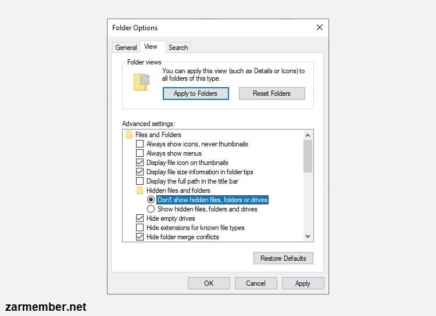Click the Hidden files and folders icon
436x316 pixels.
(x=140, y=191)
